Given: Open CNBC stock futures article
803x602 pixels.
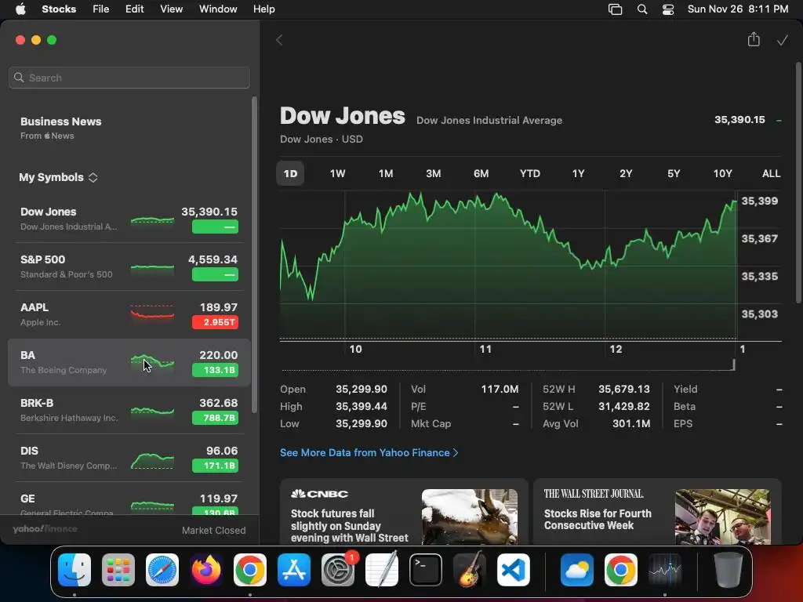Looking at the screenshot, I should (404, 512).
